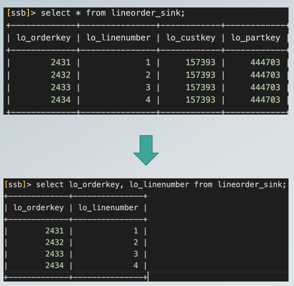
Task: Click the 'select lo_orderkey, lo_linenumber' query text
Action: [113, 184]
